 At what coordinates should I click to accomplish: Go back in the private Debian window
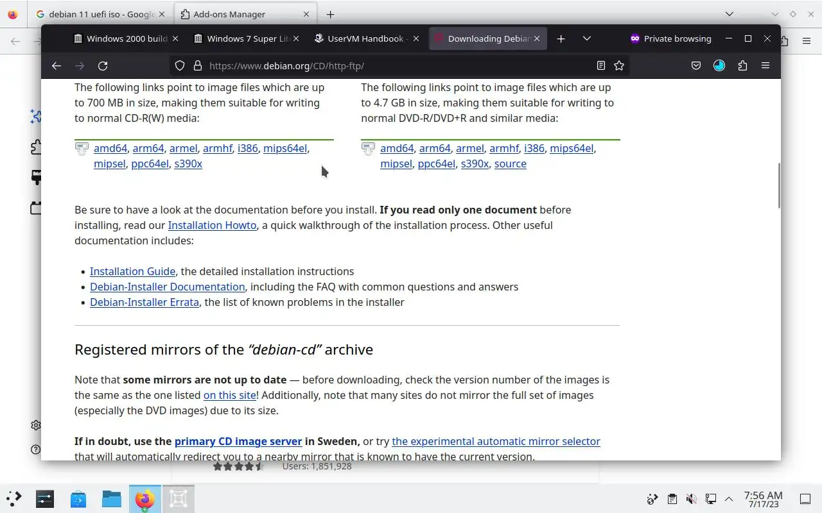click(x=57, y=65)
